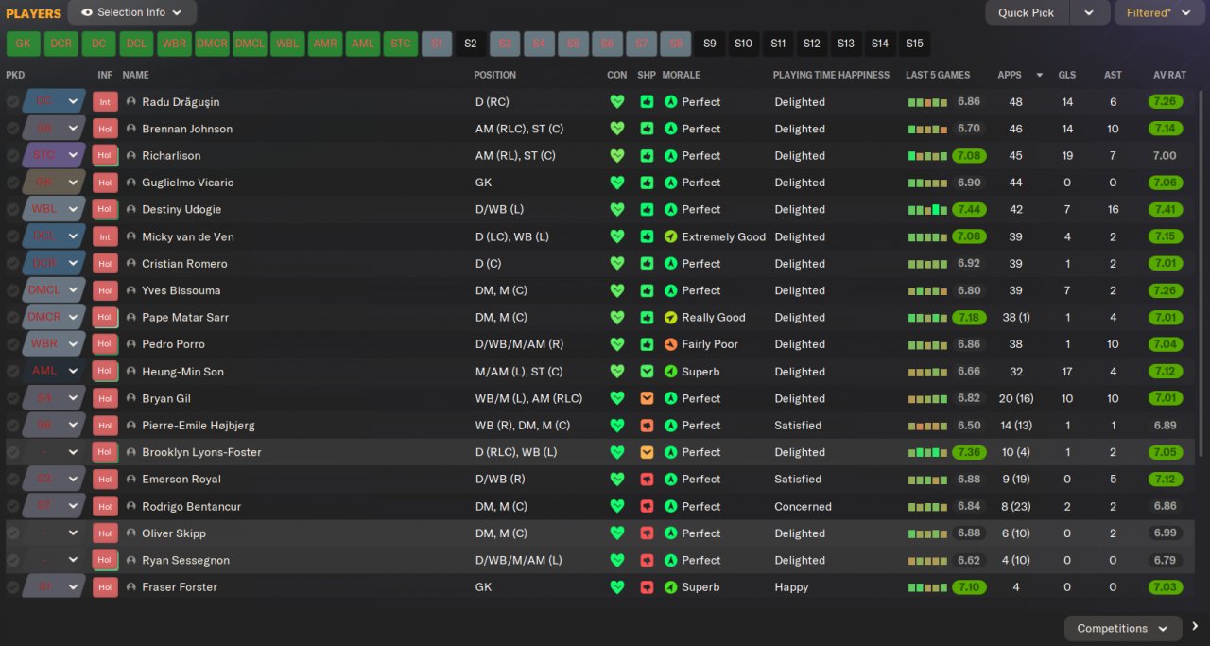Screen dimensions: 1210x646
Task: Open position selector for Brooklyn Lyons-Foster
Action: tap(53, 452)
